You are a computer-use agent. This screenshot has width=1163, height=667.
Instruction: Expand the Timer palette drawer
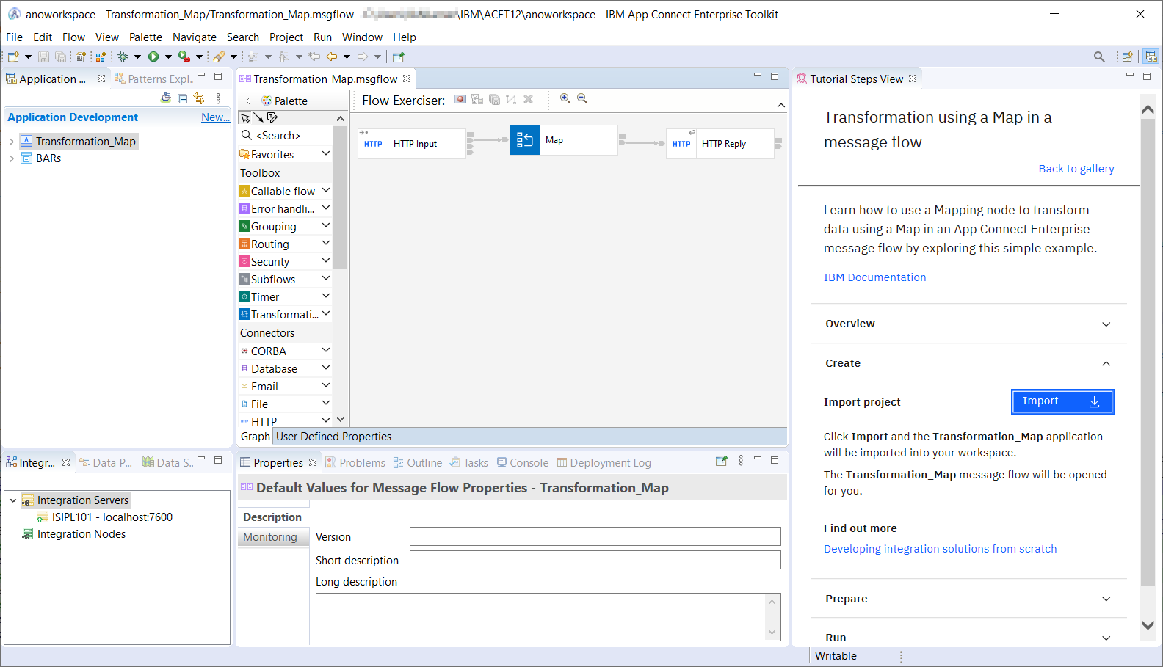pyautogui.click(x=326, y=296)
